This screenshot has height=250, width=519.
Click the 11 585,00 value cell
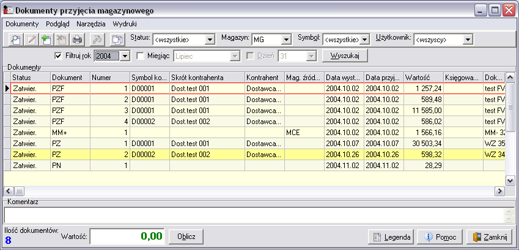(x=424, y=110)
